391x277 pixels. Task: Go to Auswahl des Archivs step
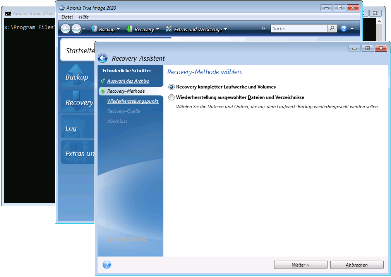click(128, 81)
